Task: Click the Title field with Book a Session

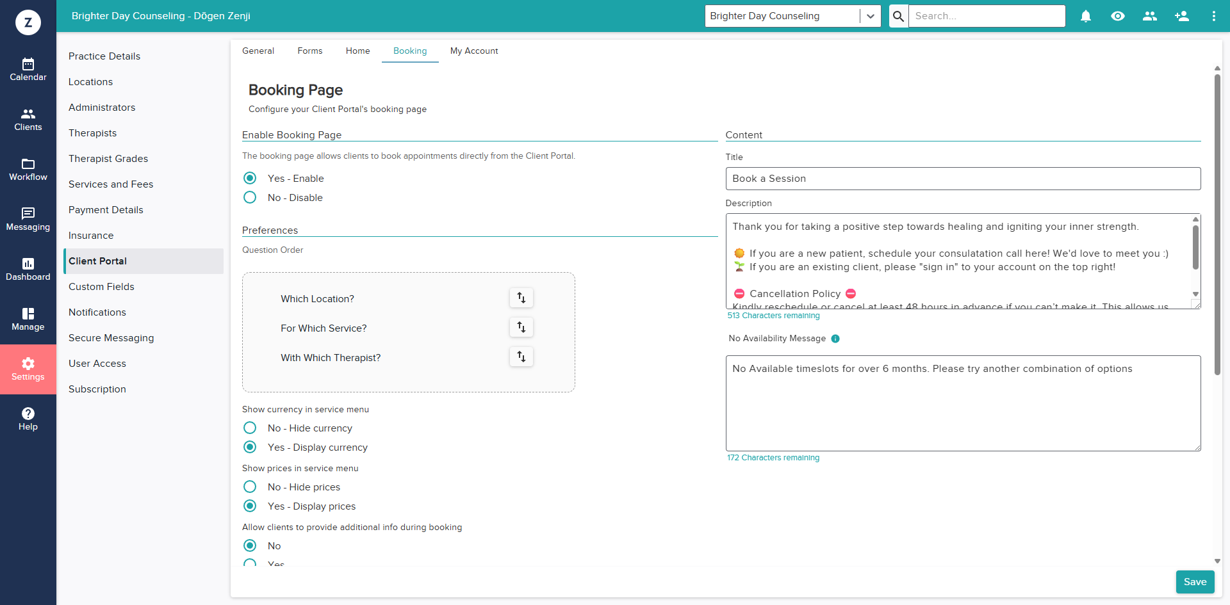Action: click(963, 179)
